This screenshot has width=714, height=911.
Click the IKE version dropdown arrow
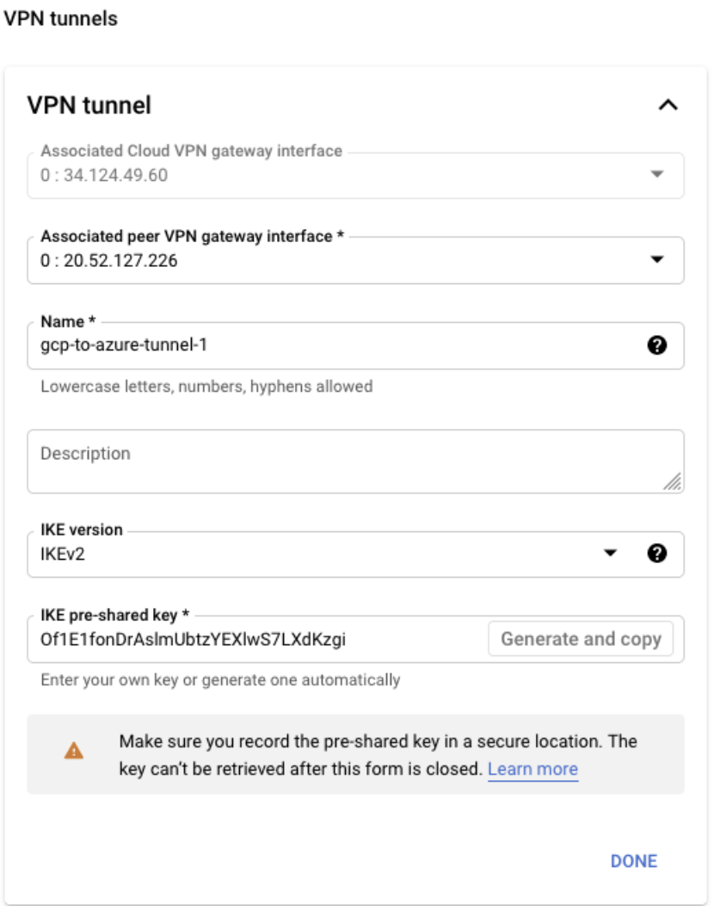click(610, 554)
